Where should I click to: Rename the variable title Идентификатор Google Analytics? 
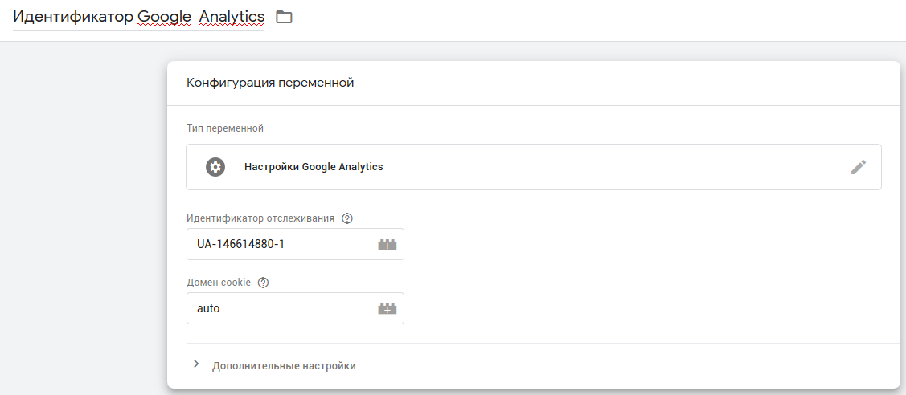coord(138,18)
